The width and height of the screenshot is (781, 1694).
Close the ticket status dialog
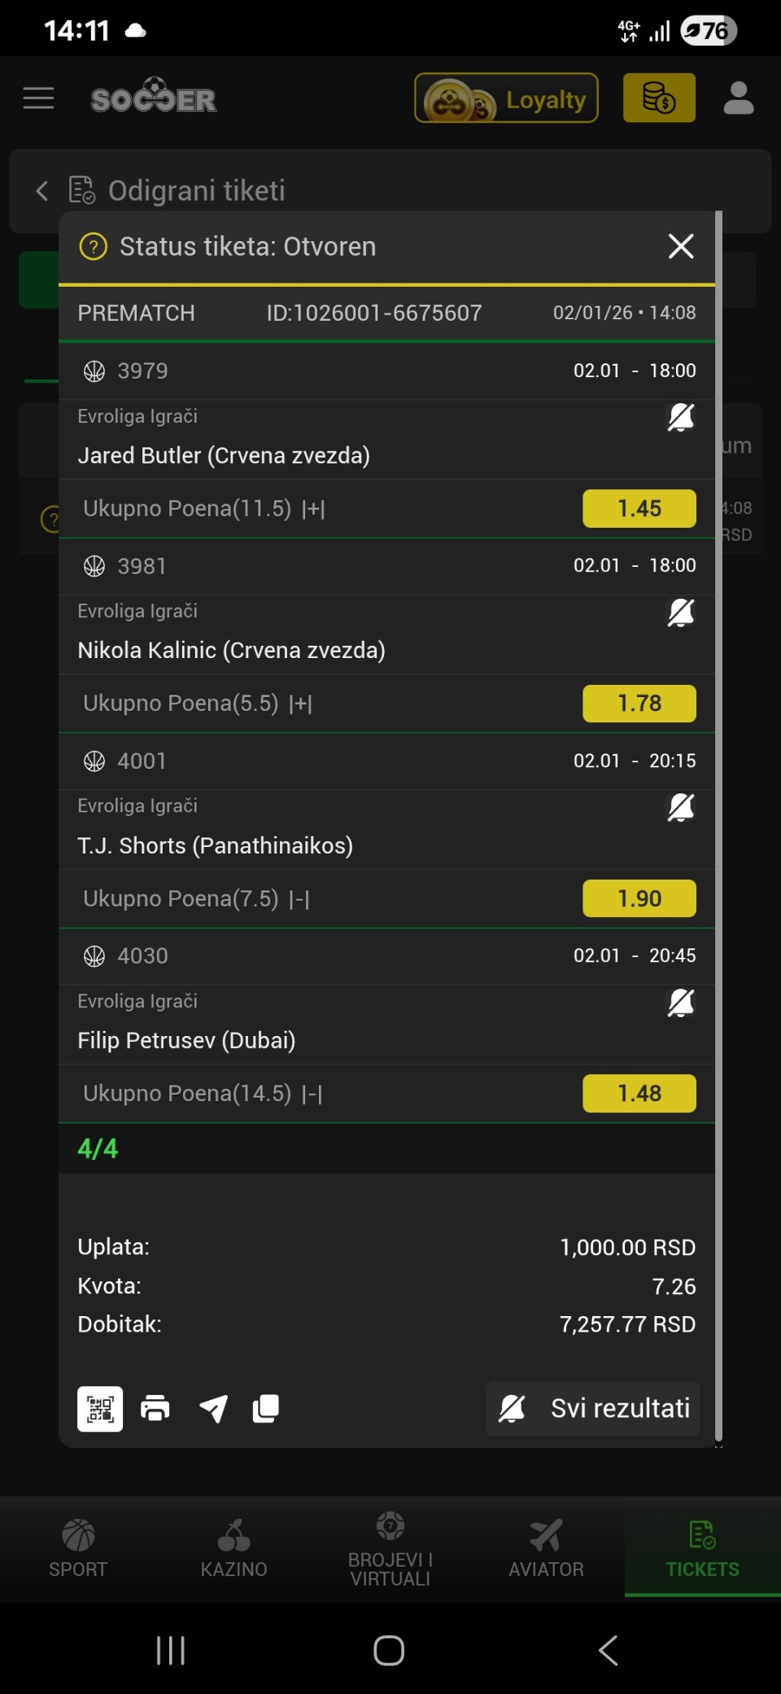click(x=680, y=246)
